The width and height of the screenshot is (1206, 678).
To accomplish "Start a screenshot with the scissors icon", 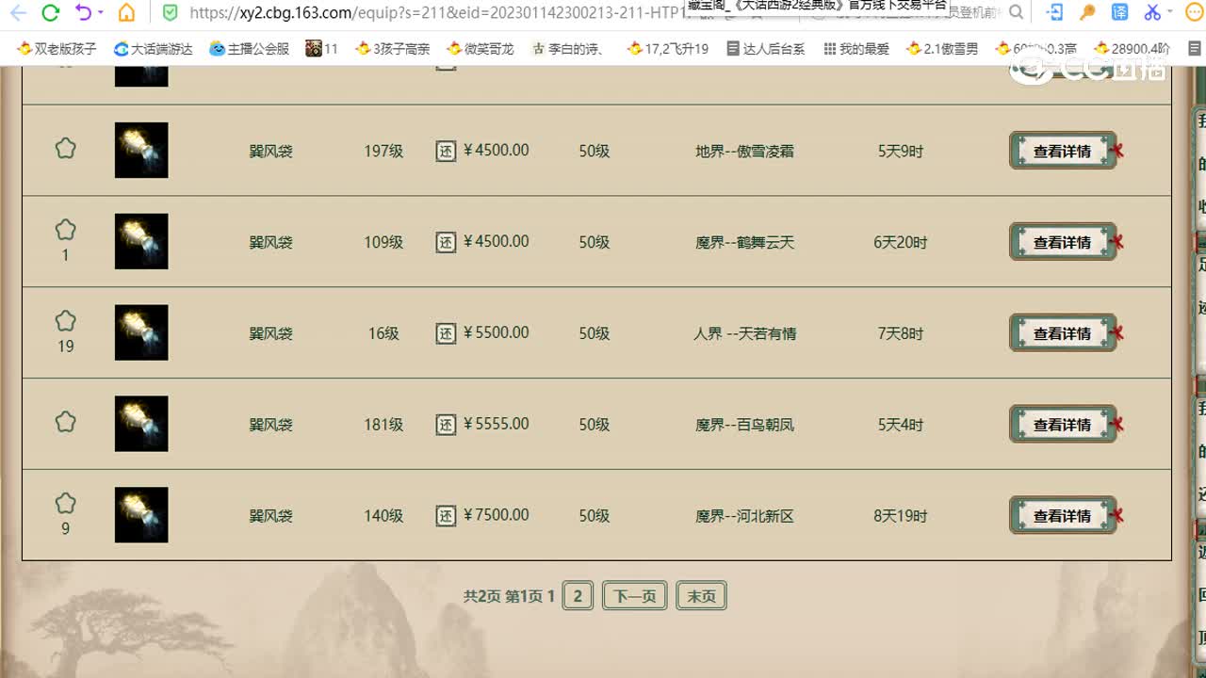I will click(1151, 13).
